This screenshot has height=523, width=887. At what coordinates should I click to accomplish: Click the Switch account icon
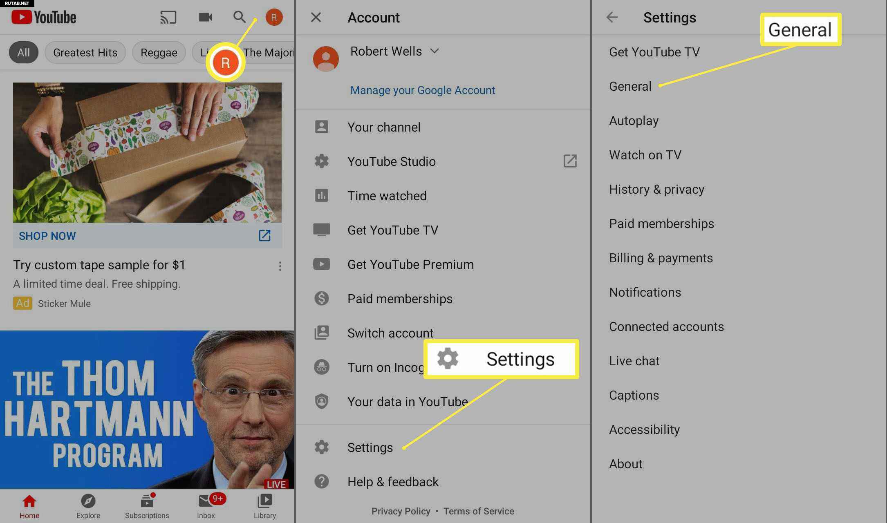pyautogui.click(x=322, y=333)
